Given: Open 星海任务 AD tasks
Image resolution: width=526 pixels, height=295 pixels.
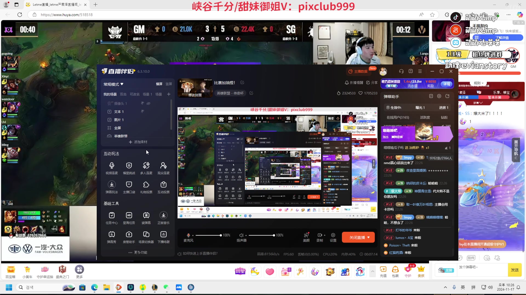Looking at the screenshot, I should [129, 218].
